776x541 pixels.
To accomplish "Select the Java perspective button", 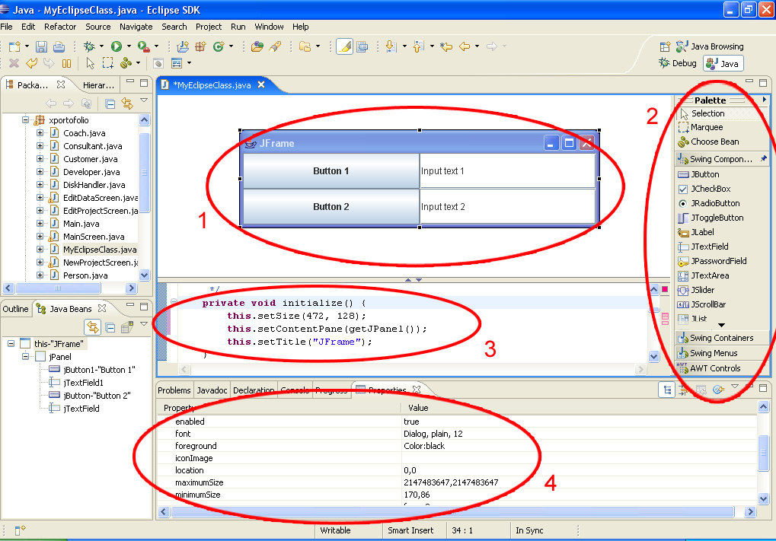I will 723,63.
